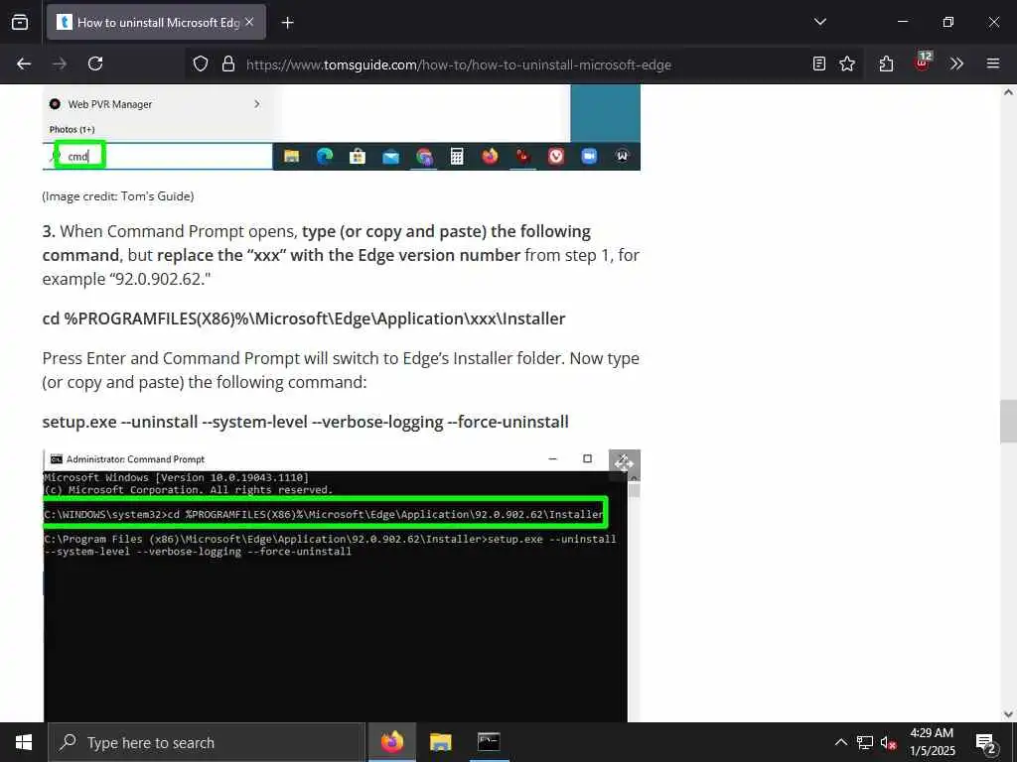Click the Type here to search box

click(207, 742)
